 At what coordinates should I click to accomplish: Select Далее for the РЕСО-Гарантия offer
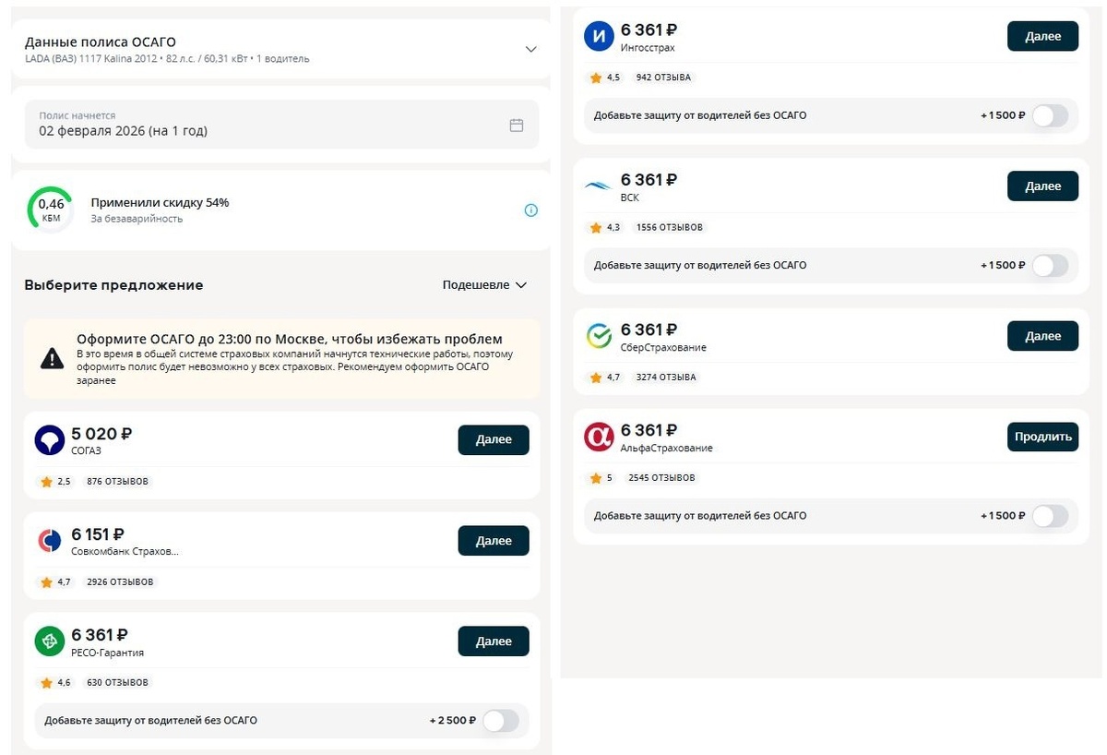click(494, 641)
